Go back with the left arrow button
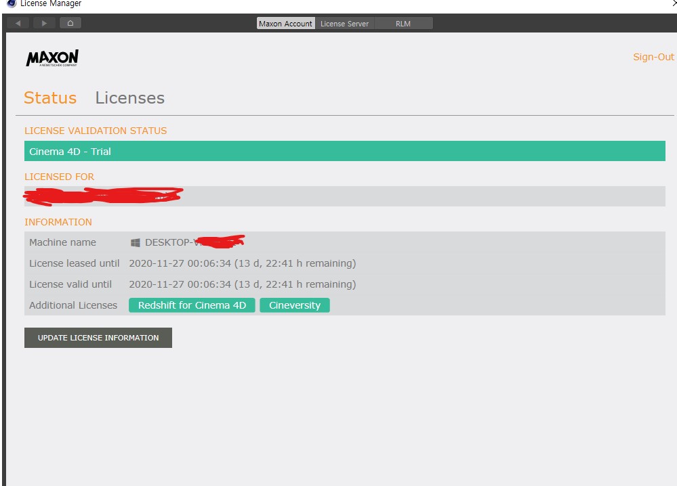 [x=18, y=23]
